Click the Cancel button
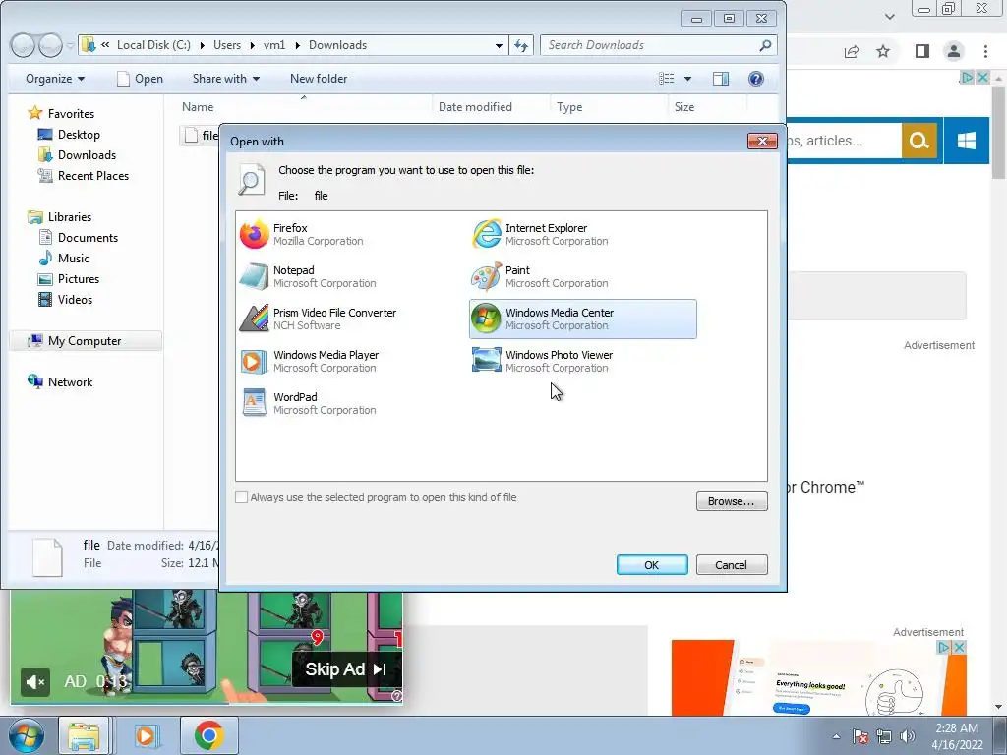Viewport: 1007px width, 755px height. 732,565
